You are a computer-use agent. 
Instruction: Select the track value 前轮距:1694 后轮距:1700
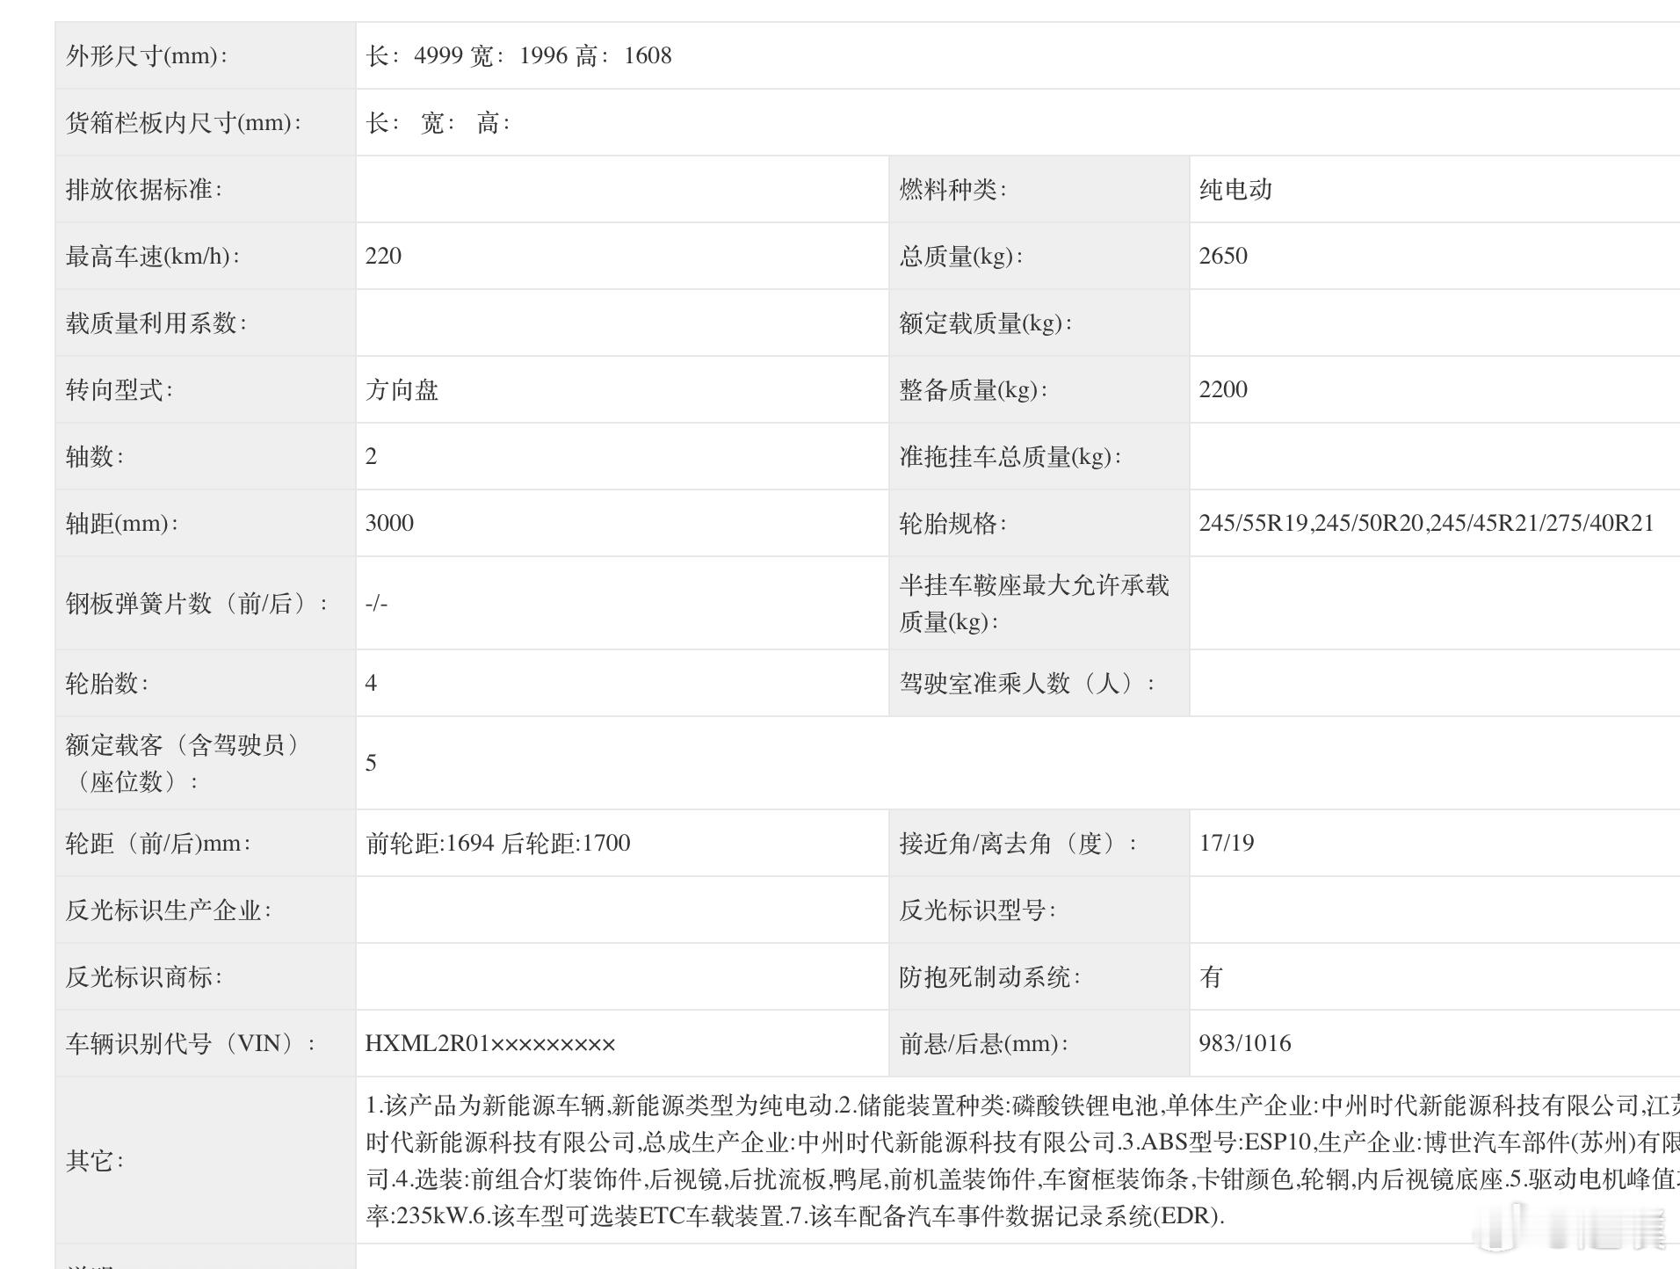(498, 843)
